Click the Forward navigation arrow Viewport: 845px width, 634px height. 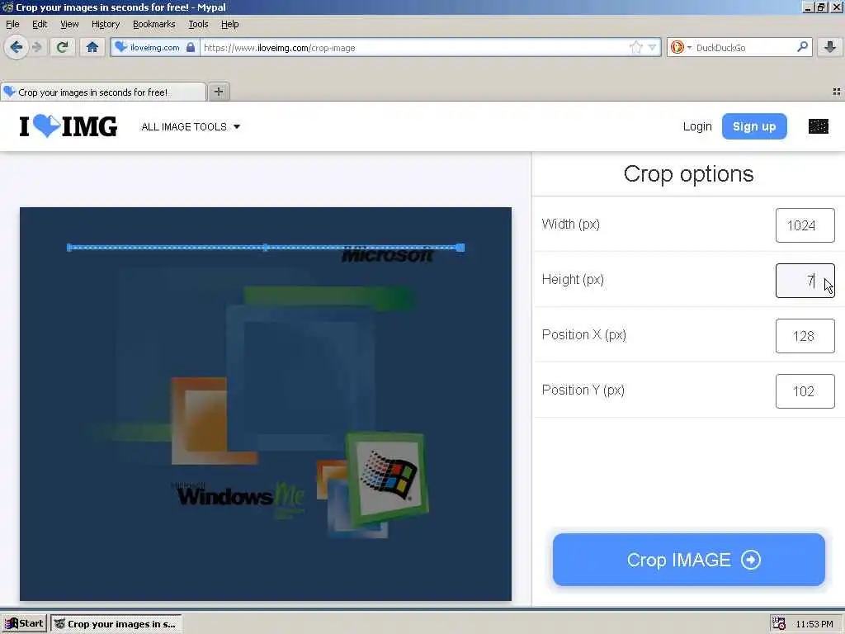pyautogui.click(x=36, y=47)
